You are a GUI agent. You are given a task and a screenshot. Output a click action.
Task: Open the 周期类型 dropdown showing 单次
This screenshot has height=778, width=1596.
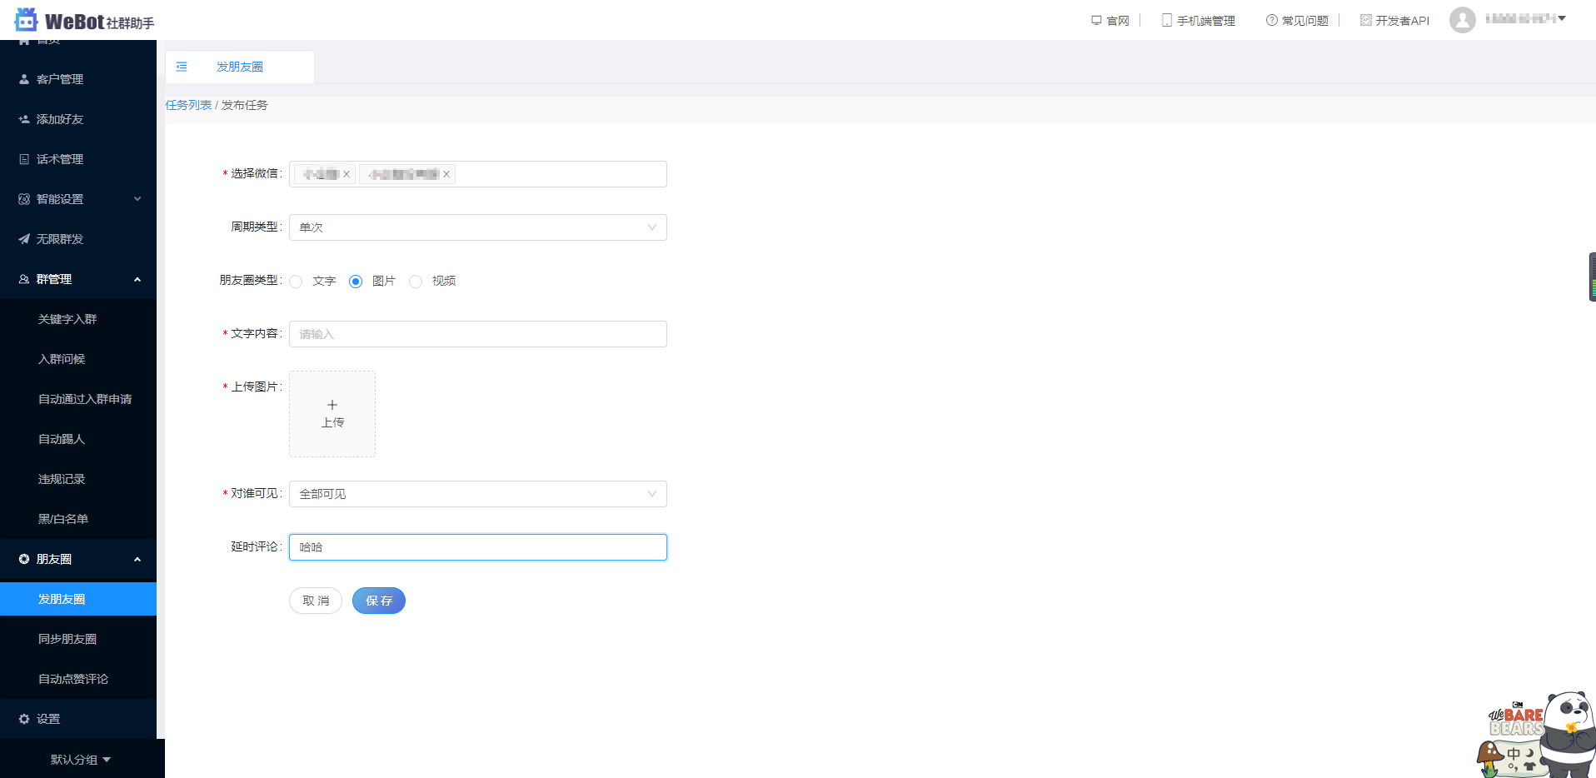[478, 227]
